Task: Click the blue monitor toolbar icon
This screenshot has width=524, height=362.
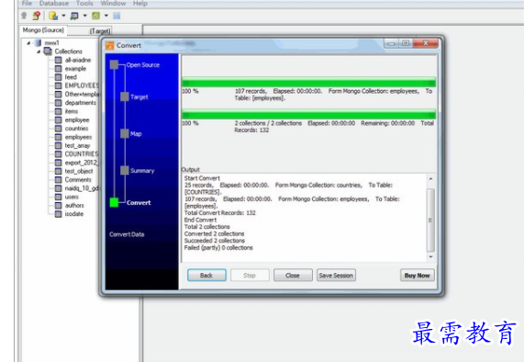Action: tap(74, 16)
